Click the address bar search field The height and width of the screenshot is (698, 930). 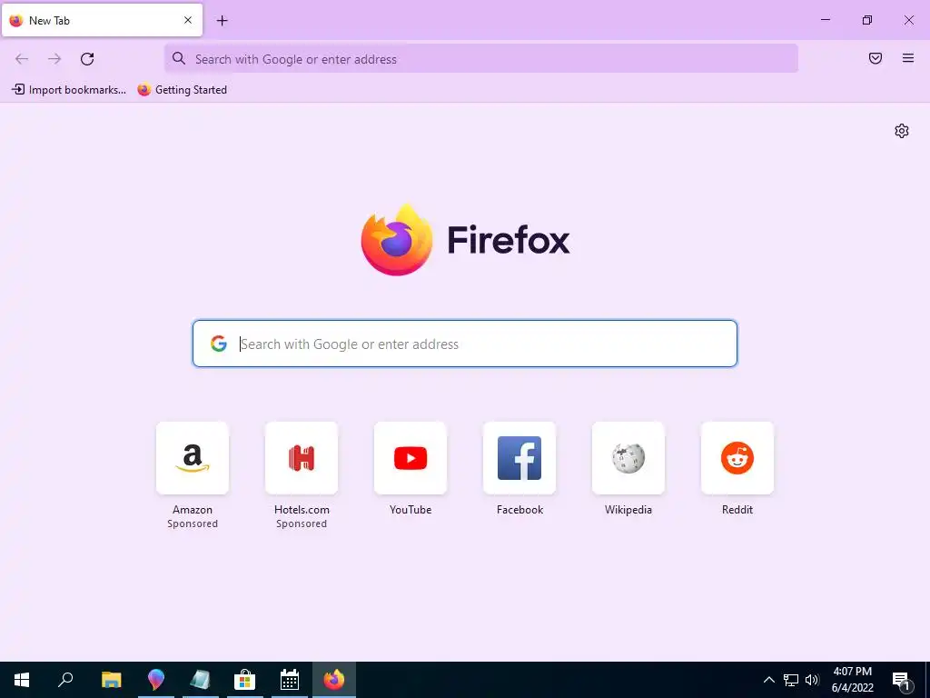(x=481, y=59)
